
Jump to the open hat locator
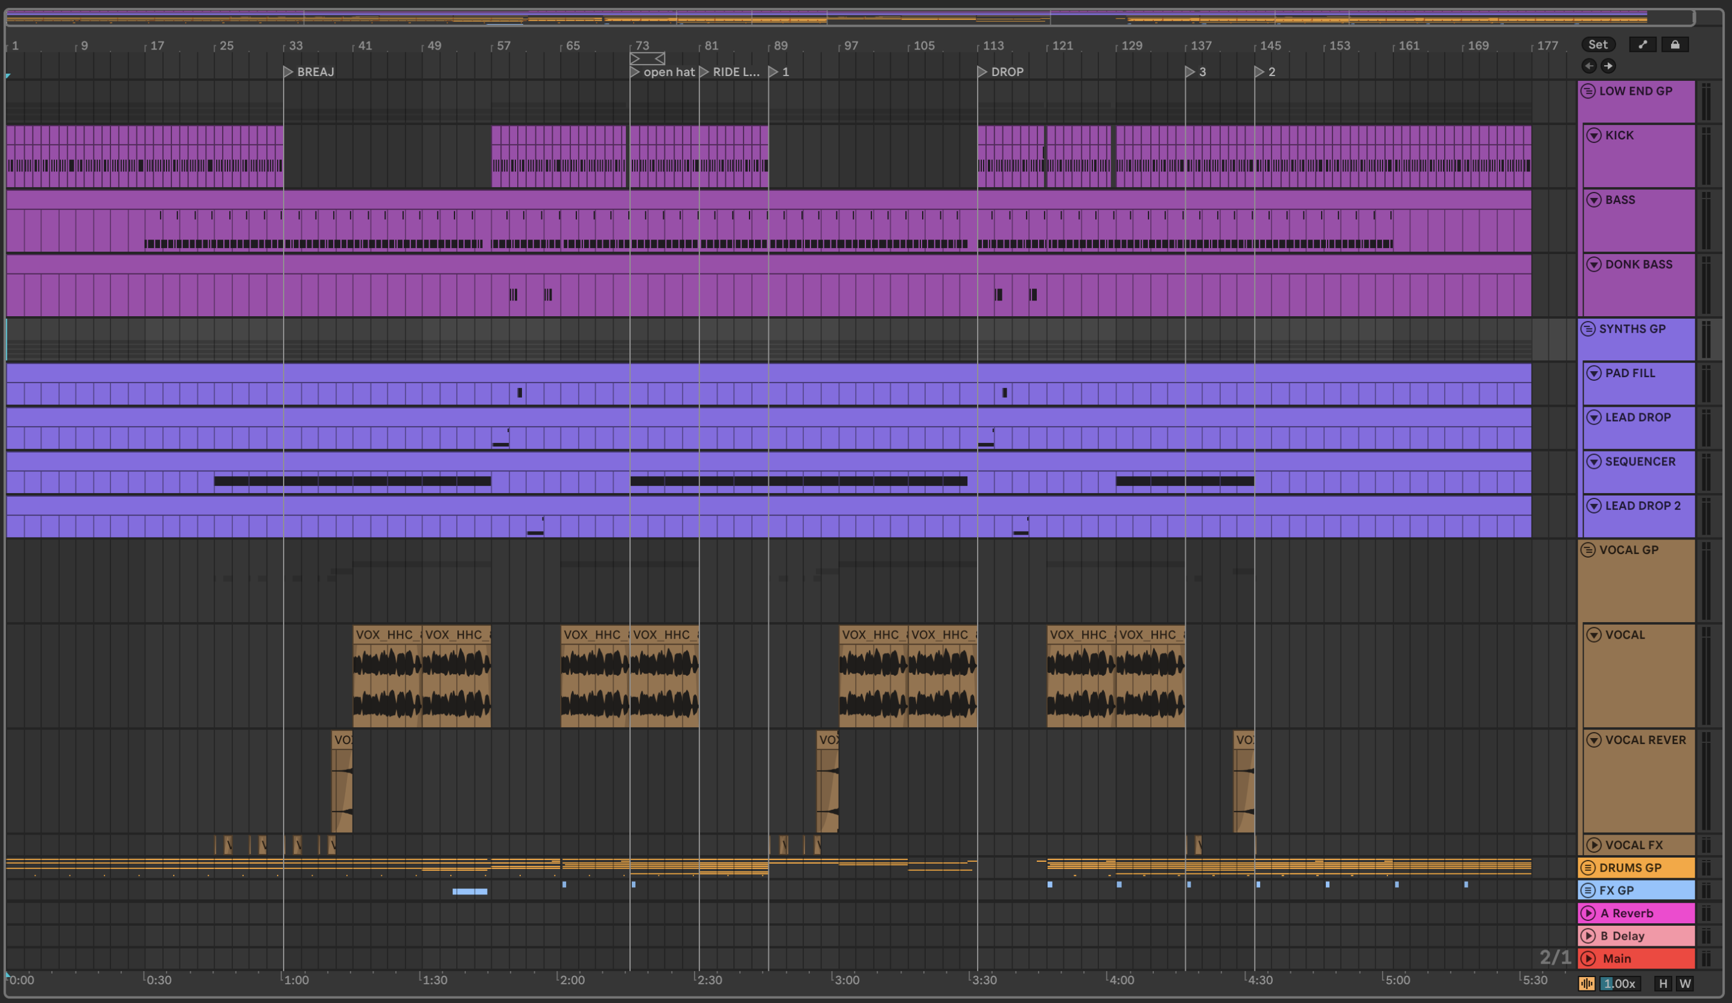663,71
